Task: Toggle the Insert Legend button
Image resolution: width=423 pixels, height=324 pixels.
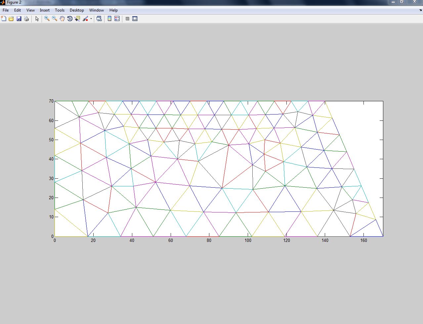Action: pos(117,19)
